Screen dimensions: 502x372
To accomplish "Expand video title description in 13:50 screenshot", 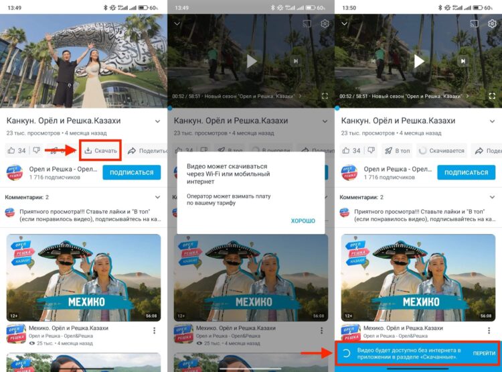I will (x=492, y=121).
